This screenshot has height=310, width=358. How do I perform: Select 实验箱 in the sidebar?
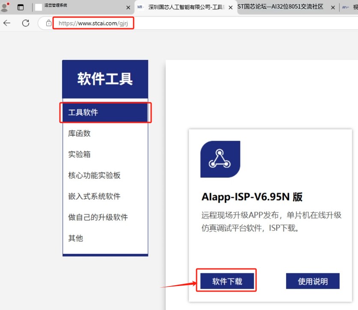[x=79, y=154]
